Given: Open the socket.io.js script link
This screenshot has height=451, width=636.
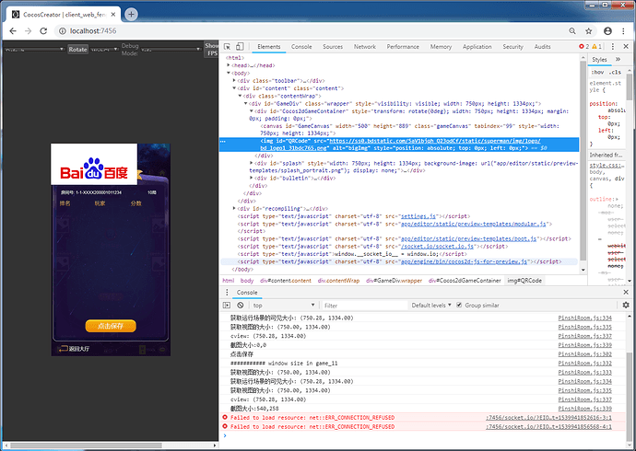Looking at the screenshot, I should [x=437, y=246].
